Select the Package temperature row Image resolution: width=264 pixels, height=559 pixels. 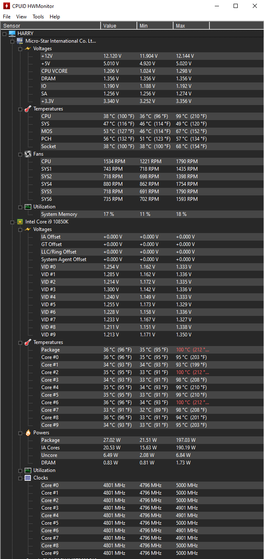[x=152, y=350]
